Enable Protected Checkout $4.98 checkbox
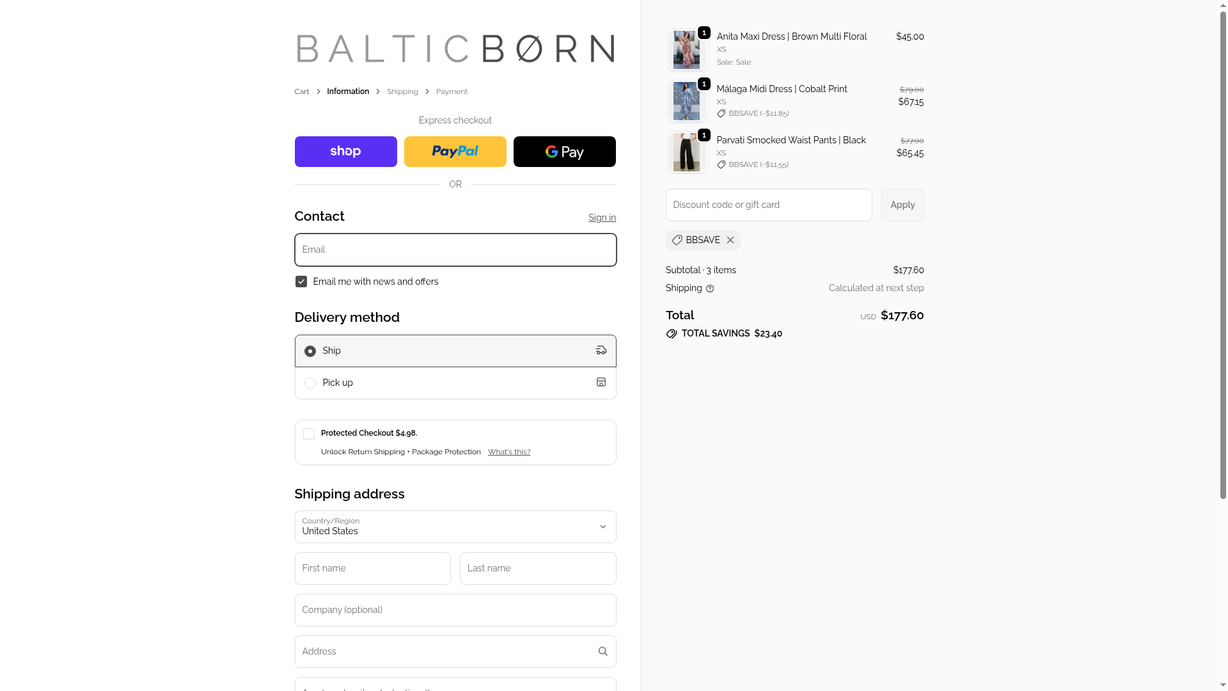The width and height of the screenshot is (1228, 691). (x=309, y=434)
